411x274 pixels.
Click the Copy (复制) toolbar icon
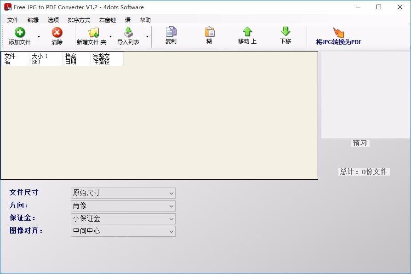coord(171,31)
